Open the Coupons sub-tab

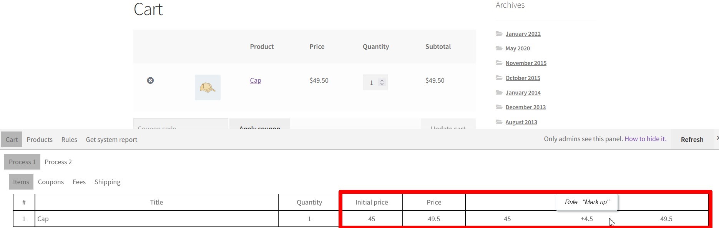(51, 182)
